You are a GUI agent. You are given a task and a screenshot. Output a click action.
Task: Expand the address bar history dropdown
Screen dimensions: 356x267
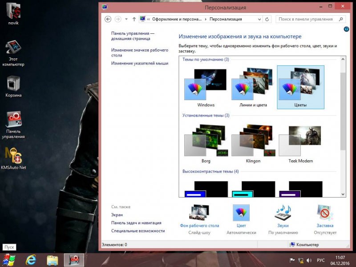click(259, 19)
